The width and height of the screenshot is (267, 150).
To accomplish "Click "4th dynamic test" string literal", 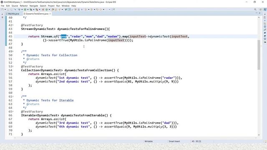I will 73,127.
